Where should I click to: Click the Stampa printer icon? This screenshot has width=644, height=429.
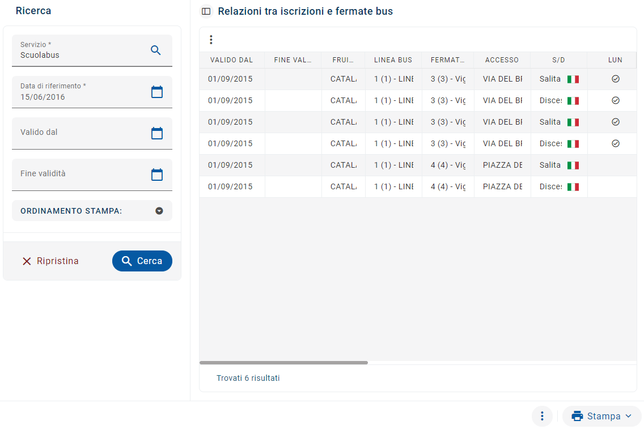(577, 417)
